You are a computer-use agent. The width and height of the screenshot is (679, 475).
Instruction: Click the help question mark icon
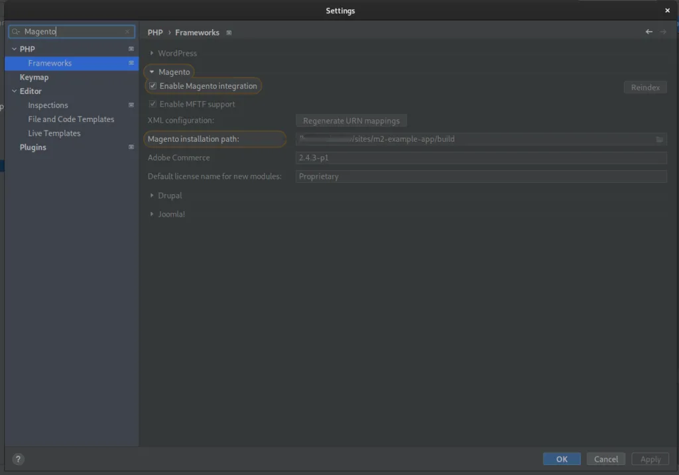pos(17,458)
